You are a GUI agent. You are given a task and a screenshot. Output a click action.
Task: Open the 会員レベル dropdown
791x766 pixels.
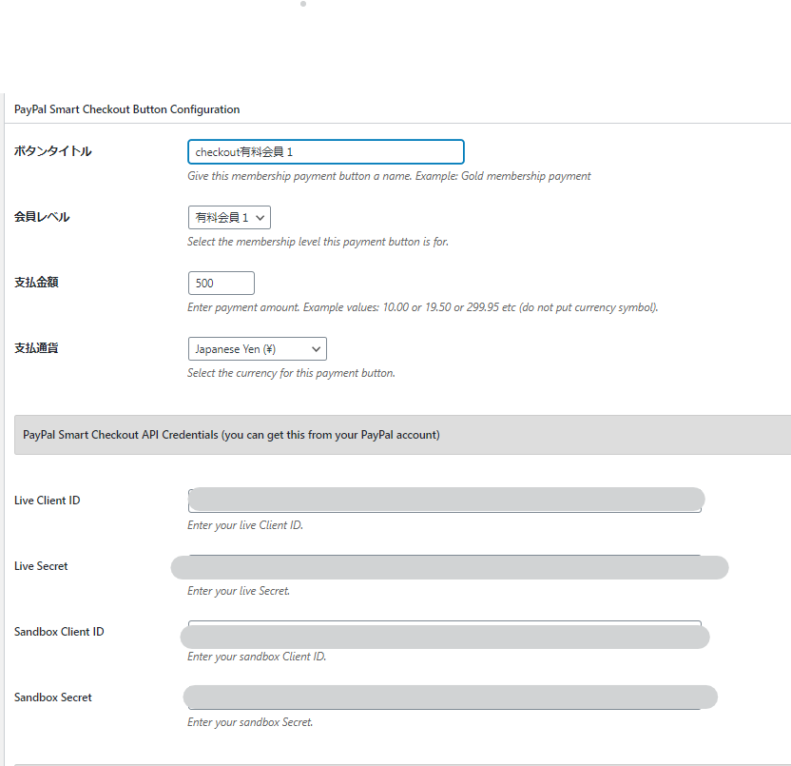pos(229,218)
